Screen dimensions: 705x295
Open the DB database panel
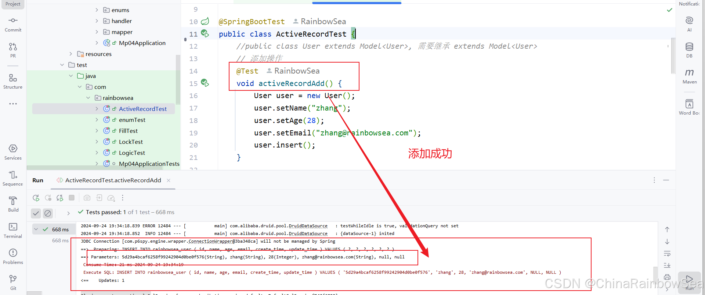689,50
